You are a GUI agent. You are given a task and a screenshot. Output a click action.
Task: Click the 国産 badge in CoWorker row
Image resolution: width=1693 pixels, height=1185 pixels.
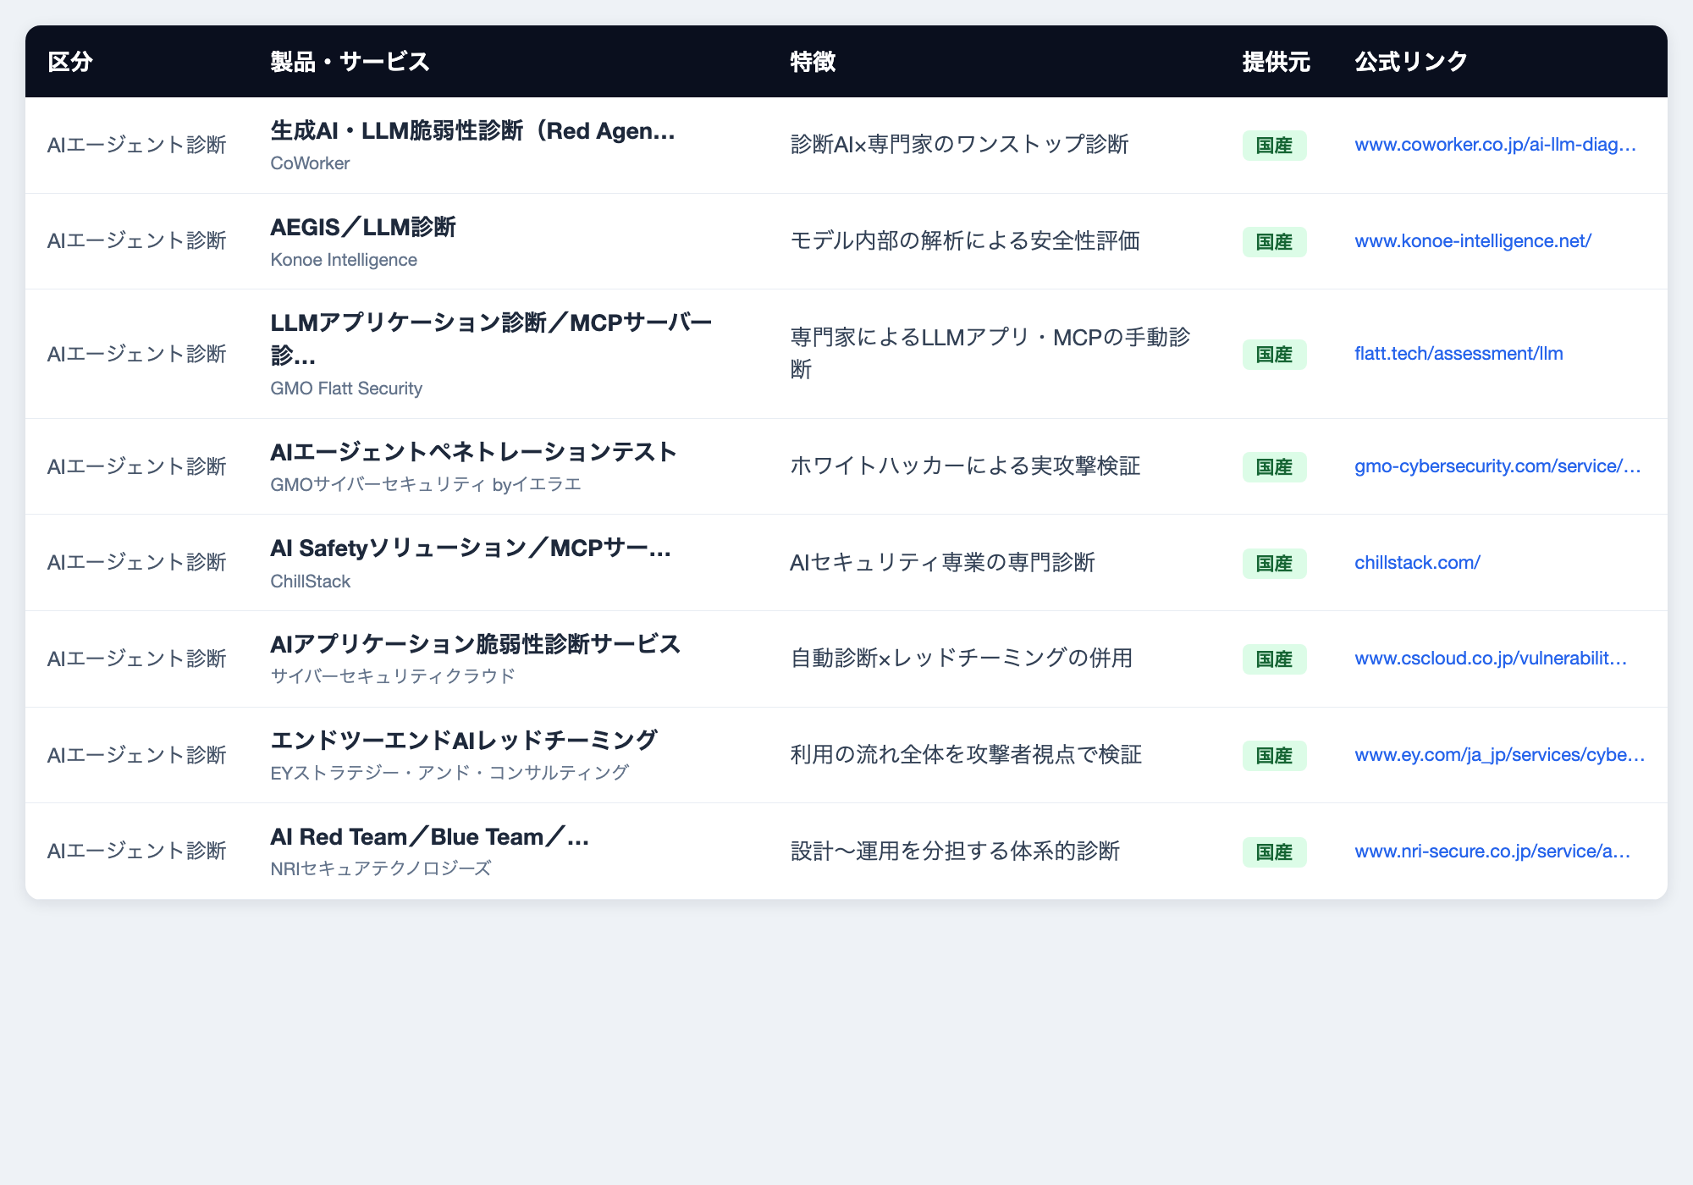tap(1274, 146)
